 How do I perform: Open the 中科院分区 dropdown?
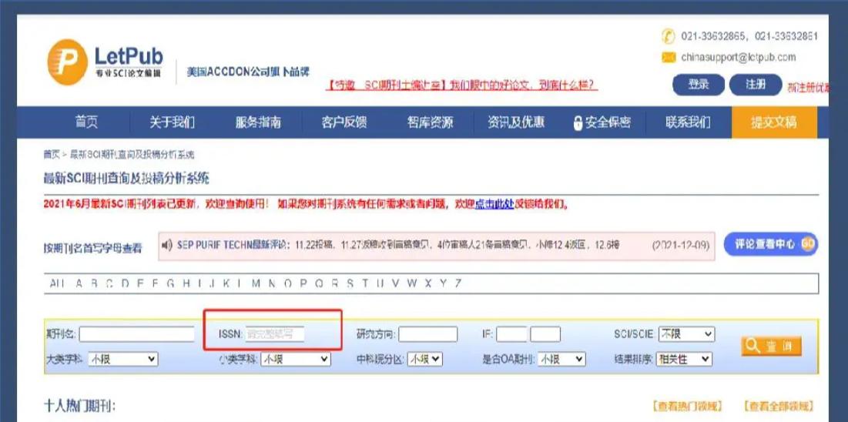point(424,359)
